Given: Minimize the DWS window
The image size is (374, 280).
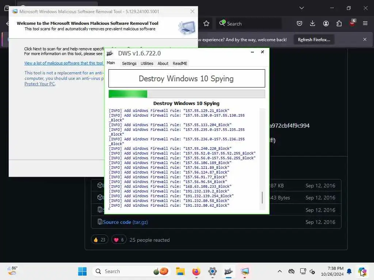Looking at the screenshot, I should tap(252, 52).
